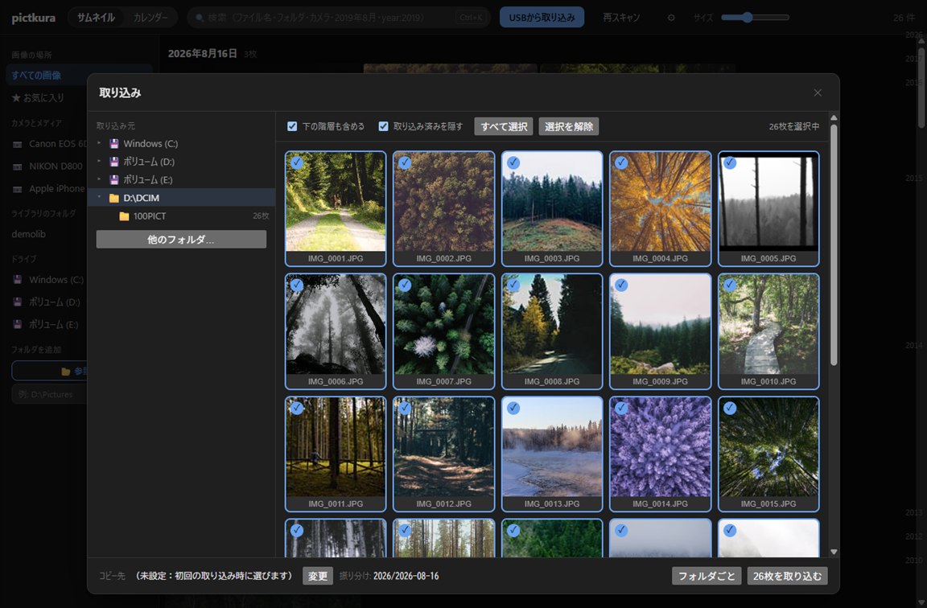The width and height of the screenshot is (927, 608).
Task: Select IMG_0009.JPG thumbnail
Action: (x=660, y=331)
